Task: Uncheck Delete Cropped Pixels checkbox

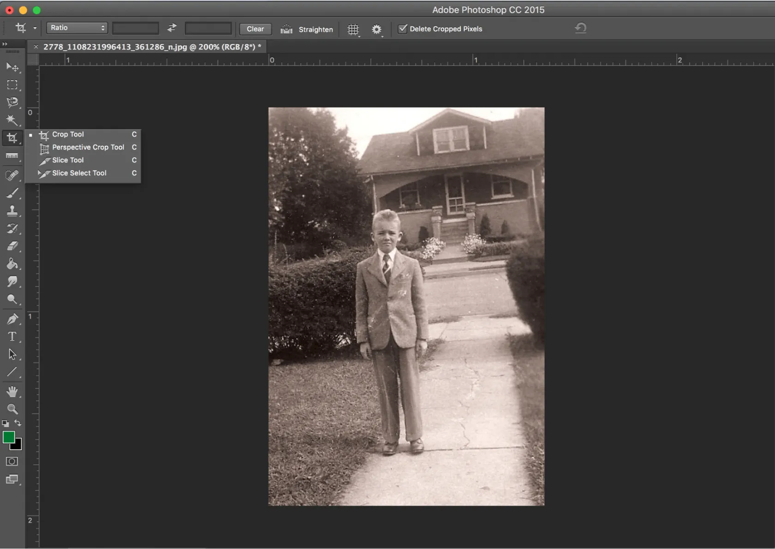Action: click(x=403, y=29)
